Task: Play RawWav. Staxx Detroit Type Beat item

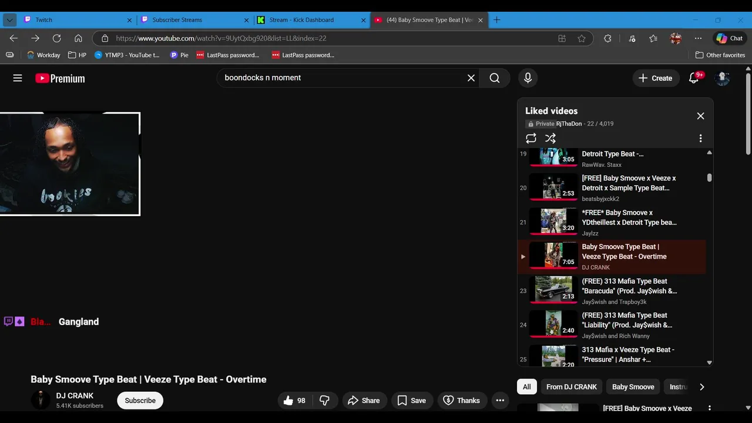Action: click(612, 159)
